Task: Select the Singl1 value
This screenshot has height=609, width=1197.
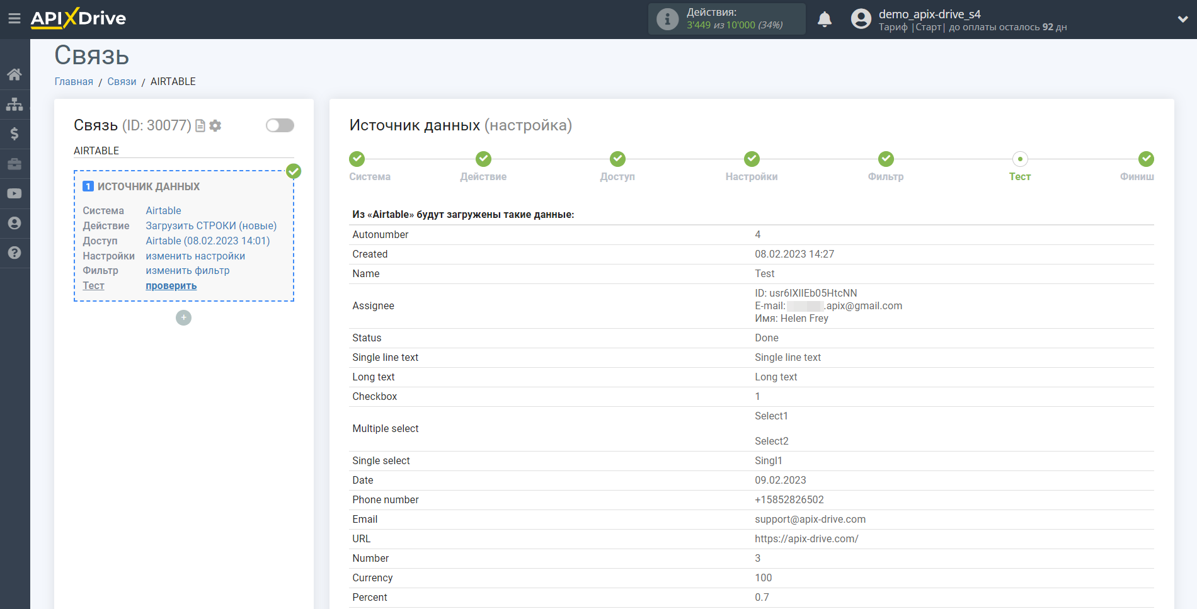Action: coord(769,460)
